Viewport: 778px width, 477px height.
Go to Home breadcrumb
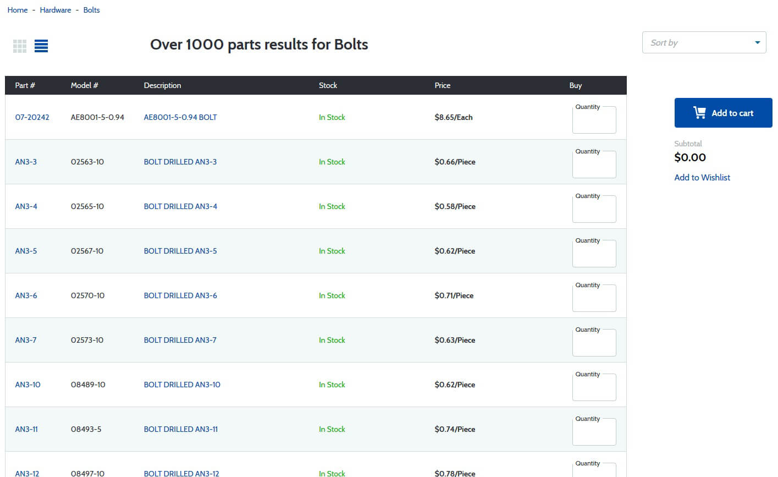[x=18, y=10]
